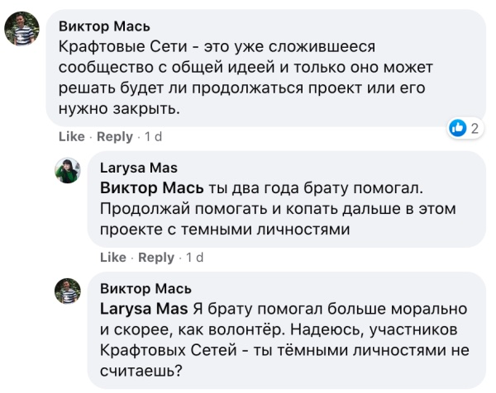The image size is (496, 393).
Task: View the reaction count of 2
Action: coord(475,128)
